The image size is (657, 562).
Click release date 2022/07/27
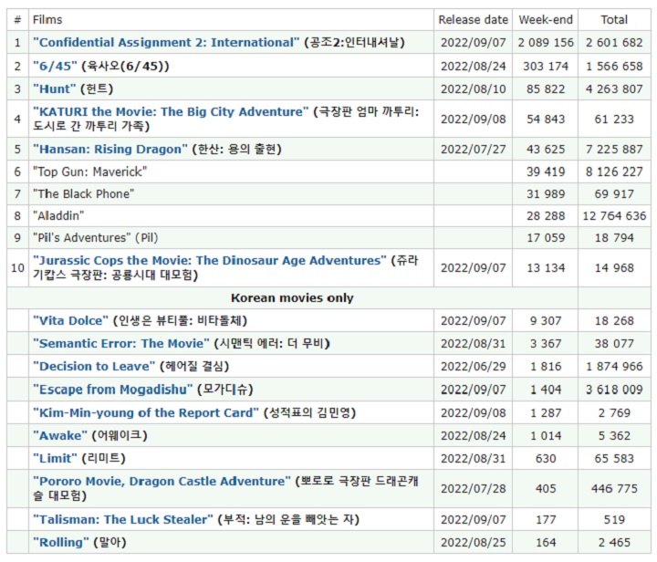[x=473, y=149]
